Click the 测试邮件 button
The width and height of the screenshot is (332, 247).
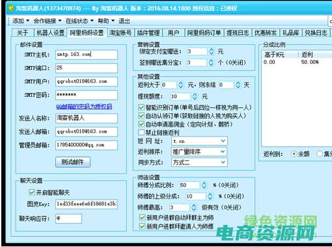(73, 162)
